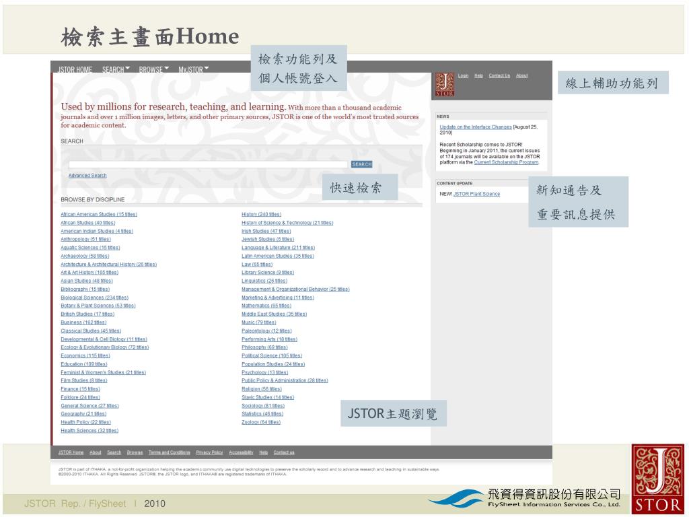
Task: Open Privacy Policy in footer
Action: click(x=210, y=452)
